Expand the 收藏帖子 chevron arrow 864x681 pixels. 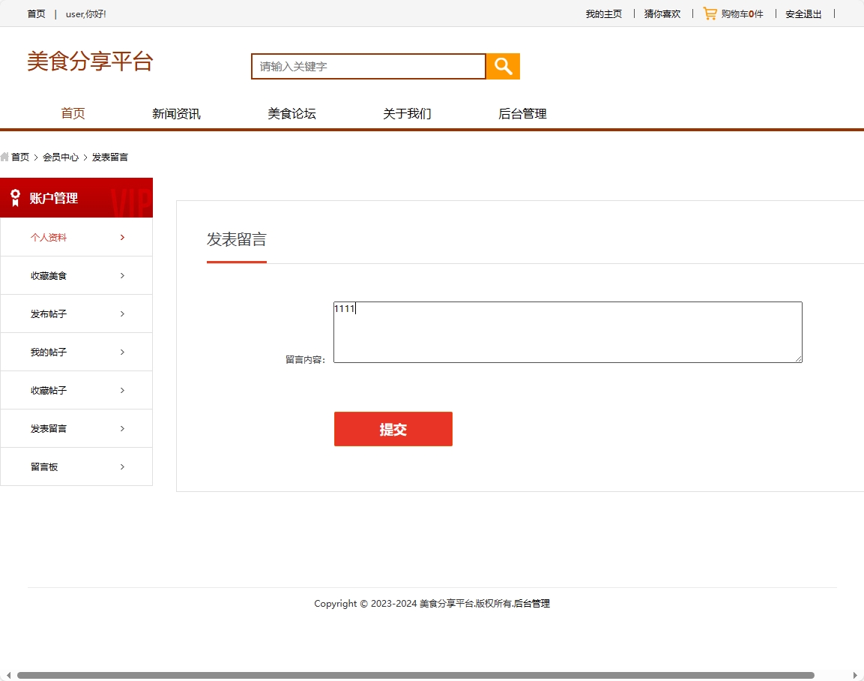[122, 390]
